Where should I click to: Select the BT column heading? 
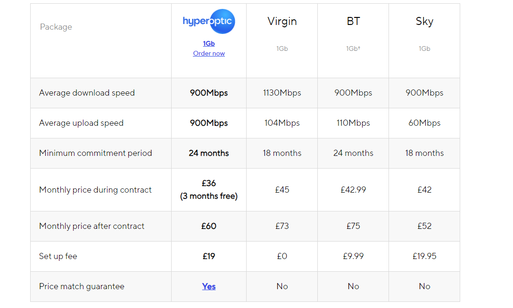point(353,21)
